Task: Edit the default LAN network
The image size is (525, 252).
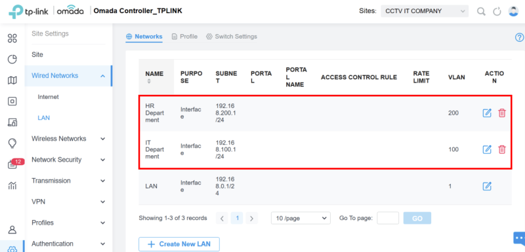Action: [487, 187]
